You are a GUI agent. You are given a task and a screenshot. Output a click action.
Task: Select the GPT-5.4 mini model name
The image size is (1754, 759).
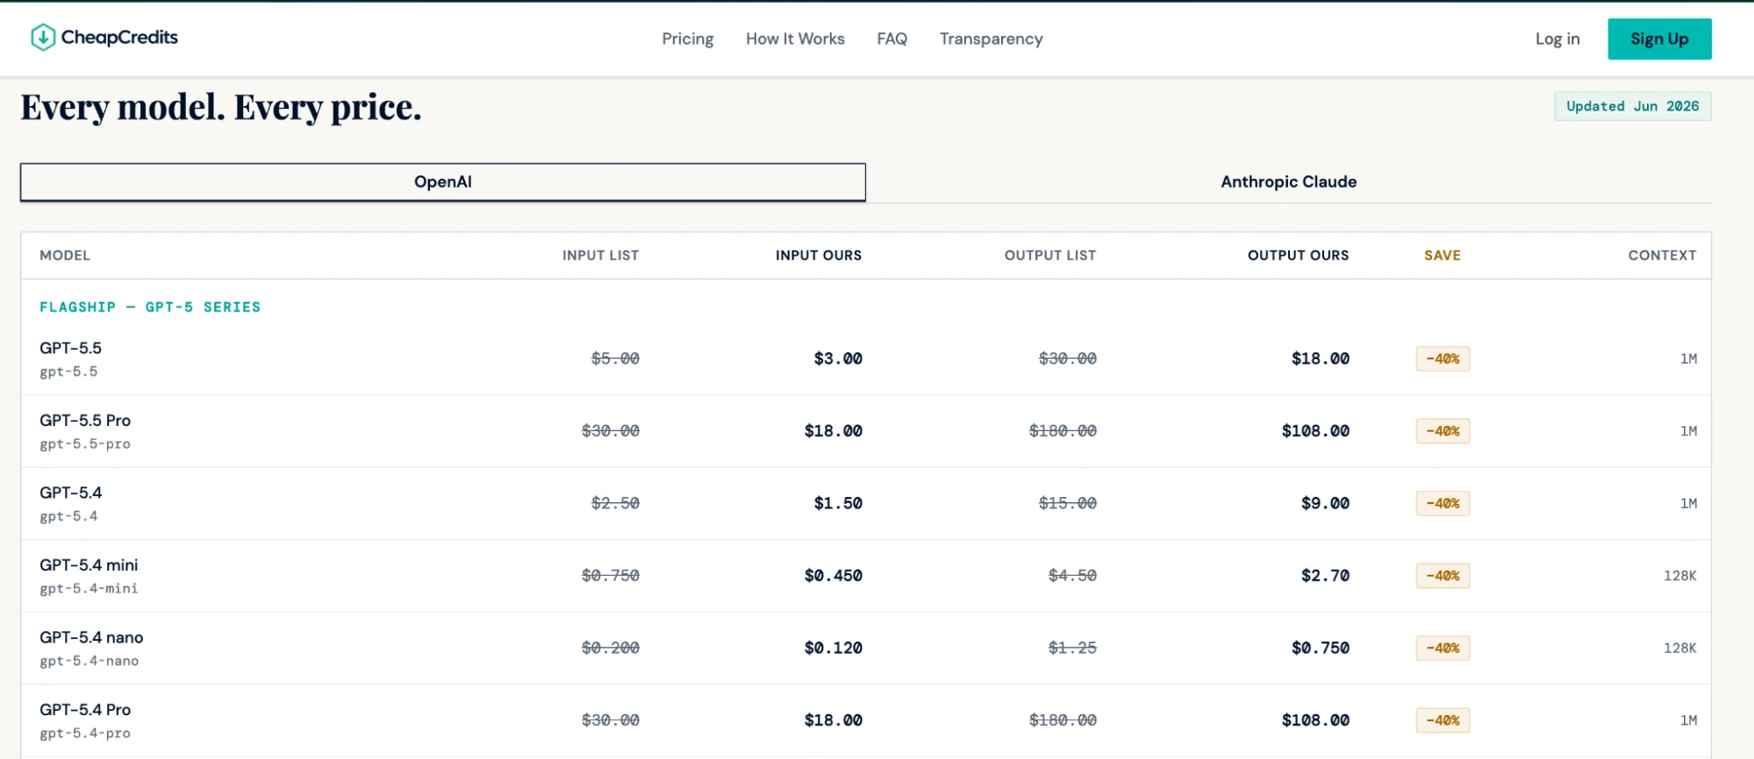(89, 564)
